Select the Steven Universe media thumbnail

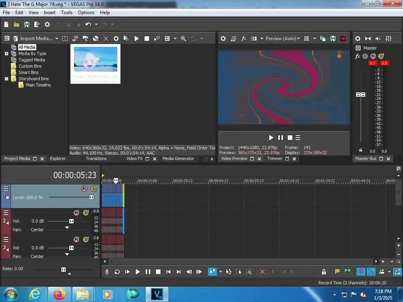tap(95, 64)
